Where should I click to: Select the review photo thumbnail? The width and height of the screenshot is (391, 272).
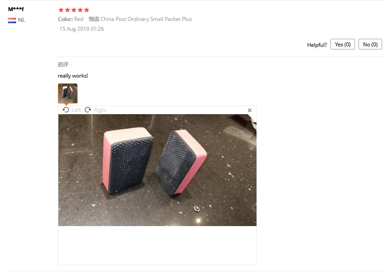click(x=68, y=93)
